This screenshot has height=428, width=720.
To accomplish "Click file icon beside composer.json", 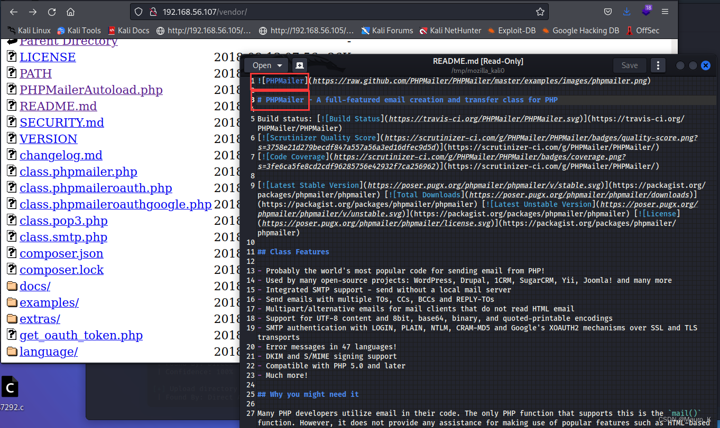I will [12, 253].
